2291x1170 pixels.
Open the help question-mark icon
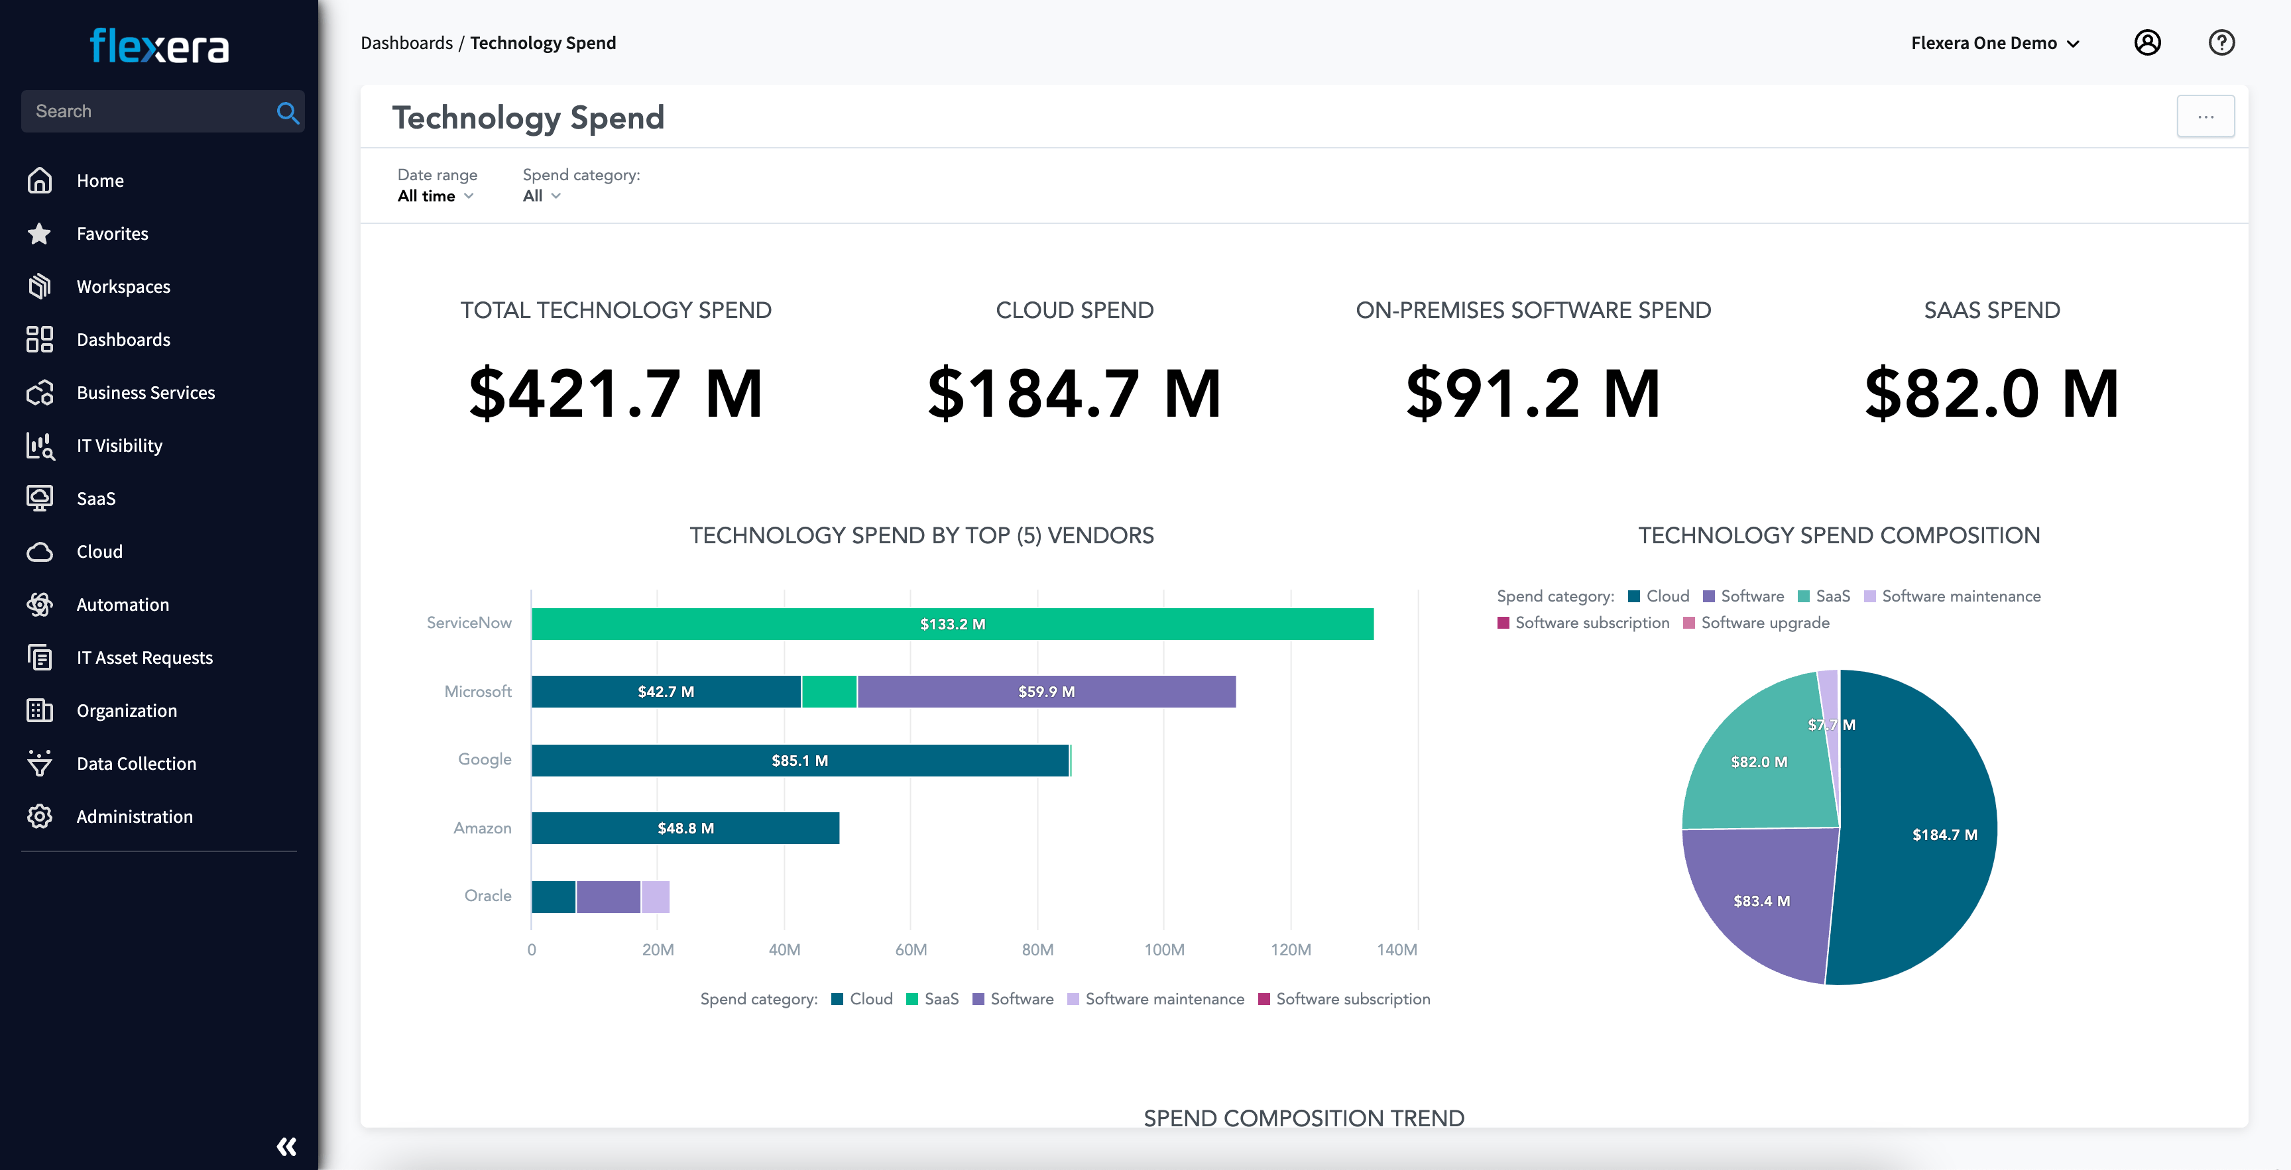tap(2221, 42)
